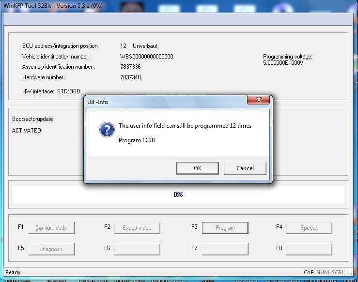Click the vehicle identification number value
This screenshot has width=358, height=282.
146,57
